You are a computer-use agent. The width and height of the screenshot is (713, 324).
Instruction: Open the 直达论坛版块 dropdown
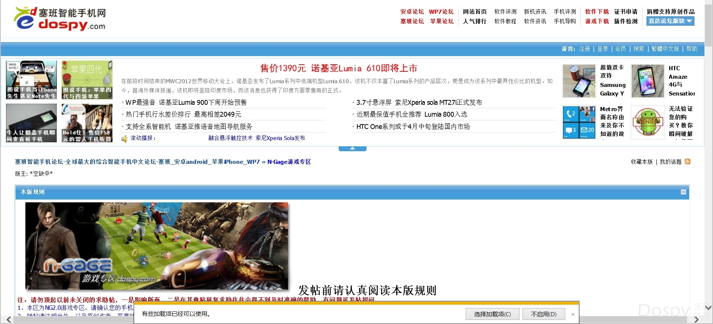(670, 21)
